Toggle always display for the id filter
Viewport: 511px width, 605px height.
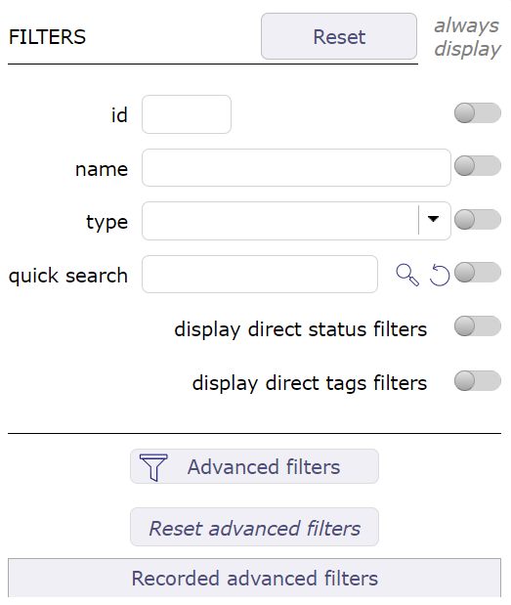(x=478, y=113)
